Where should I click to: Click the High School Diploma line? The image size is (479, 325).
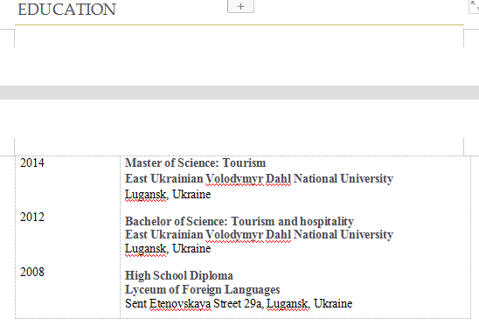tap(179, 275)
